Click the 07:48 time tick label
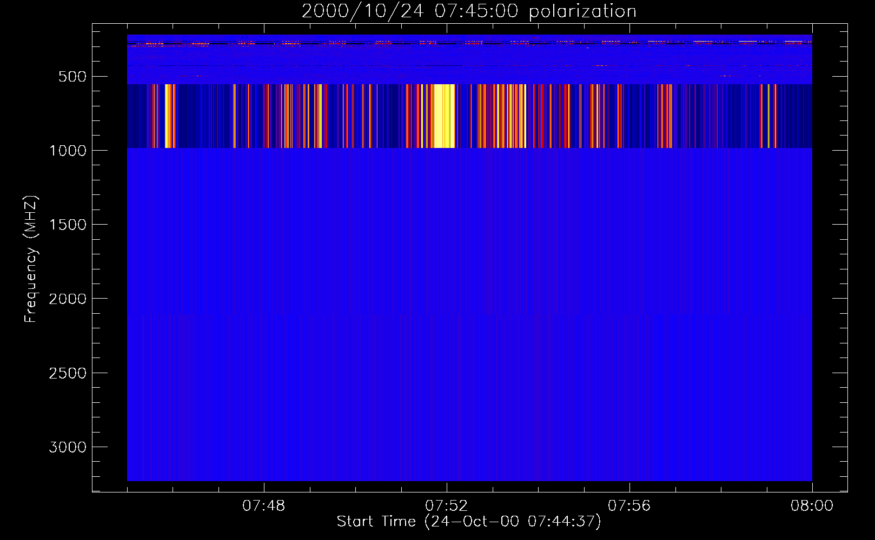Image resolution: width=875 pixels, height=540 pixels. coord(264,506)
